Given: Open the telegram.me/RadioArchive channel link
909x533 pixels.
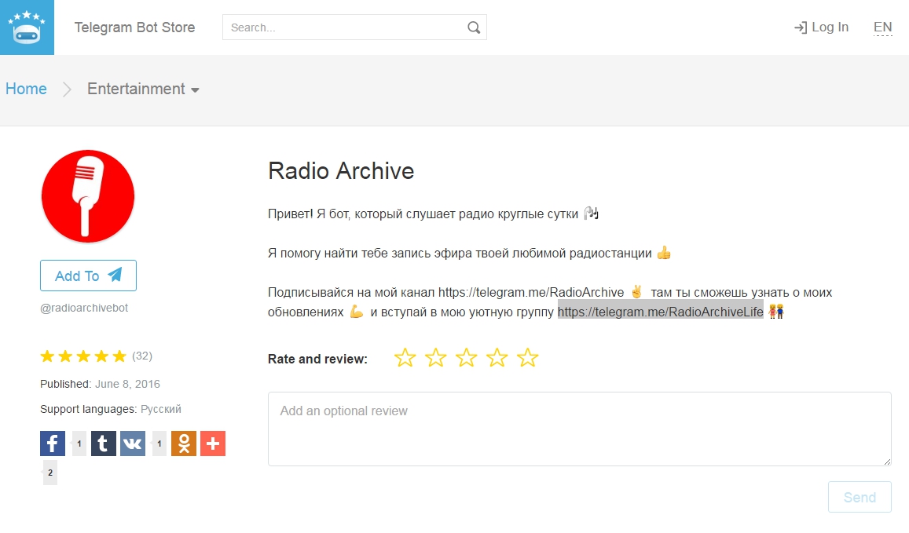Looking at the screenshot, I should pyautogui.click(x=531, y=293).
